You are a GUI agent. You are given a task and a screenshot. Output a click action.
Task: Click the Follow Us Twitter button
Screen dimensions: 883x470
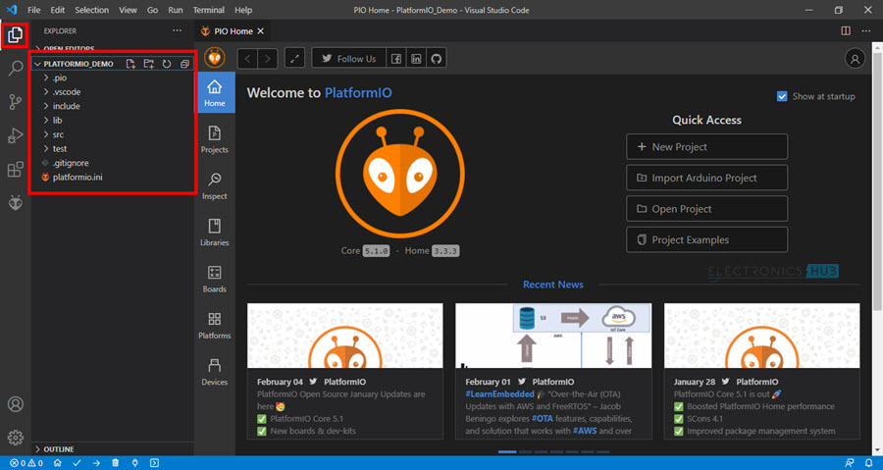pyautogui.click(x=348, y=59)
